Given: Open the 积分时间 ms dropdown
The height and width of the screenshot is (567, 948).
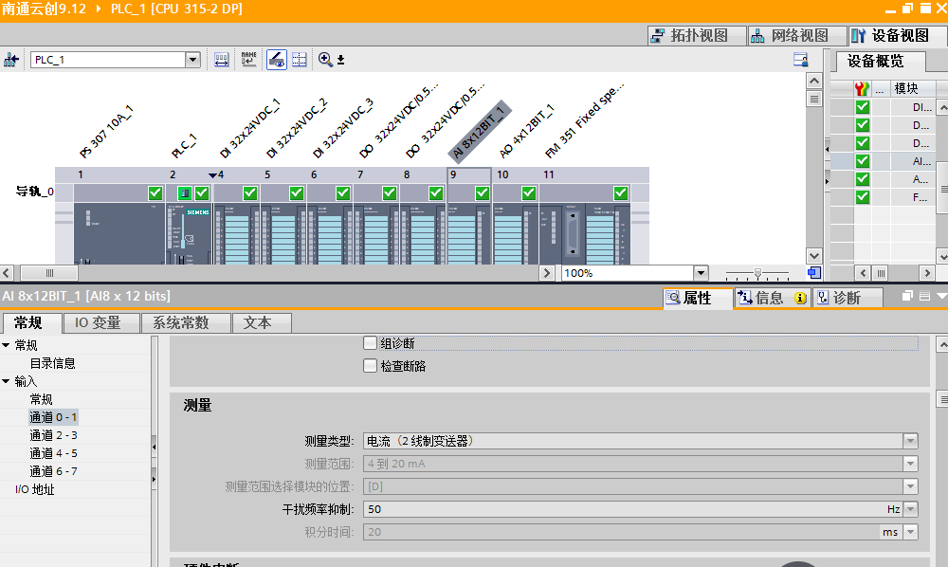Looking at the screenshot, I should click(910, 532).
